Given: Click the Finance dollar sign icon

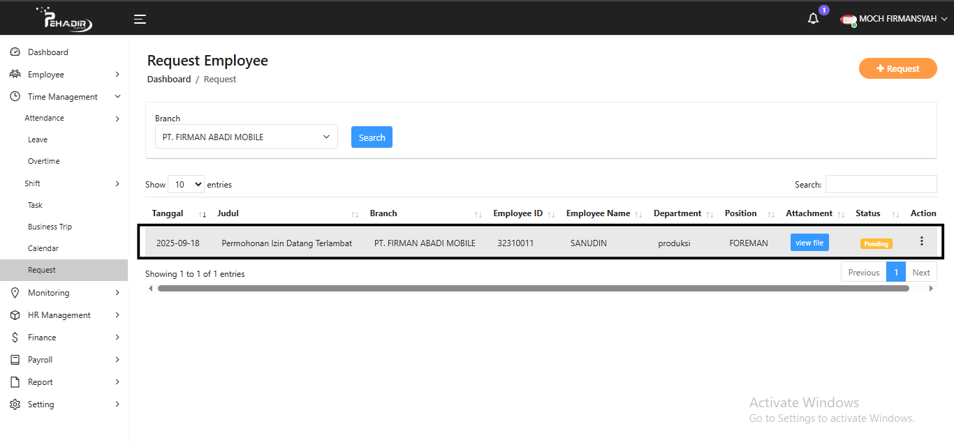Looking at the screenshot, I should (x=15, y=338).
